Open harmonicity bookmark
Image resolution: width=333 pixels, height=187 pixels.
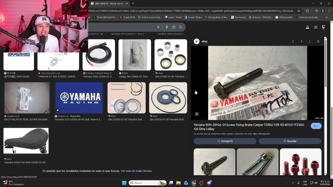[x=238, y=17]
